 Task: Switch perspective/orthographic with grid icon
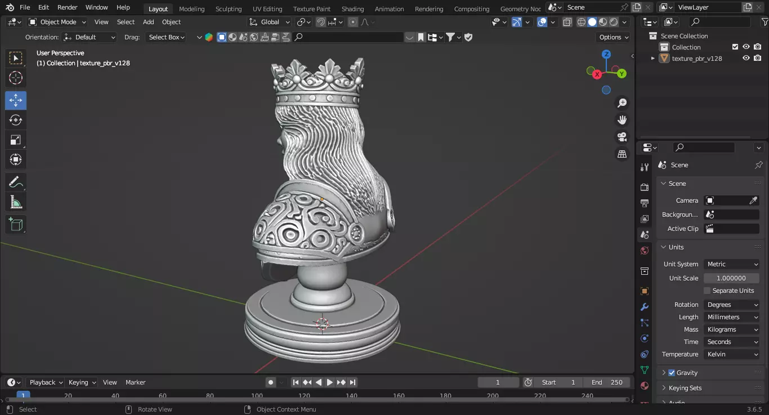point(622,154)
